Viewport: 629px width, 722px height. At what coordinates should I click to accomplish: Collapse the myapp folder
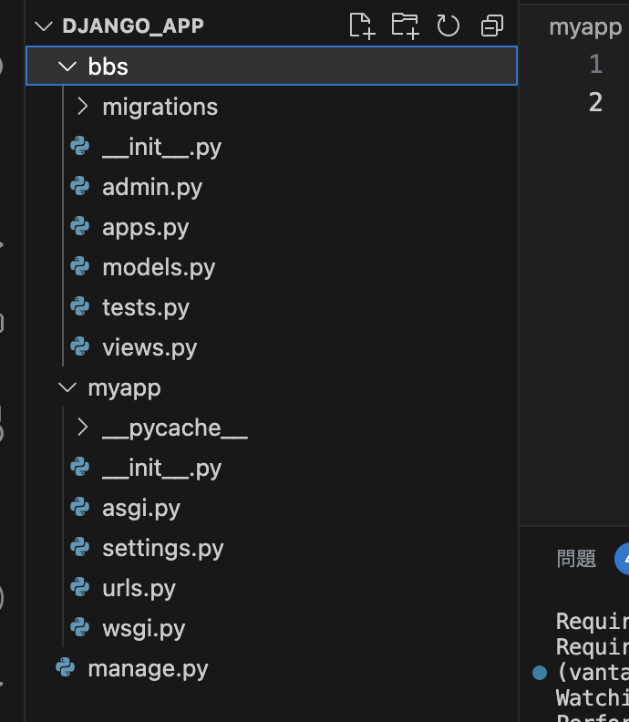tap(67, 387)
